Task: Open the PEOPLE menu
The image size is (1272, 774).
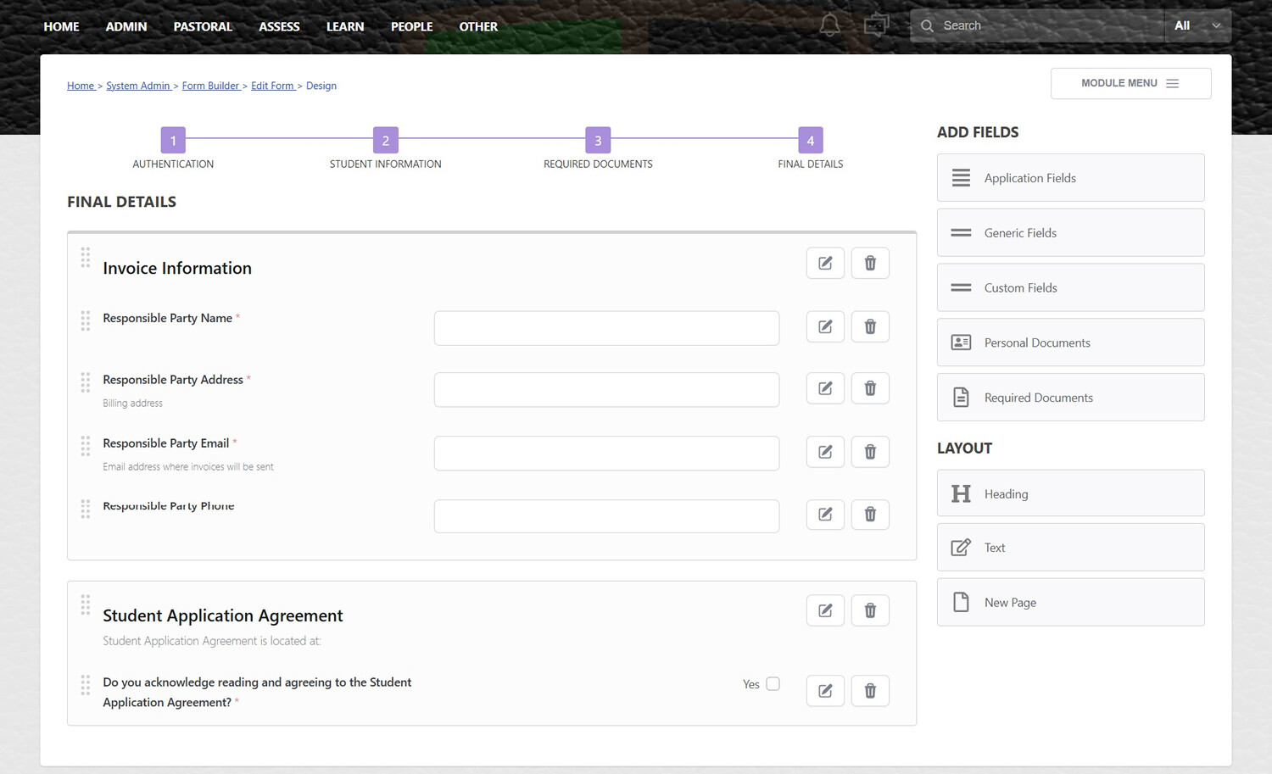Action: 411,26
